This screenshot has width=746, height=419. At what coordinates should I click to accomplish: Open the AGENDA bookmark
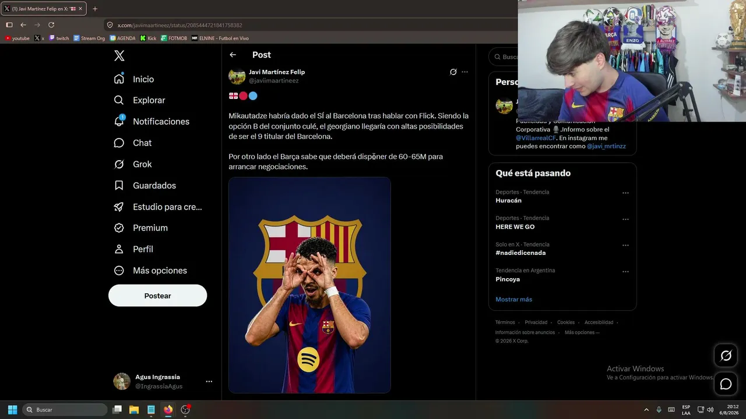coord(122,38)
